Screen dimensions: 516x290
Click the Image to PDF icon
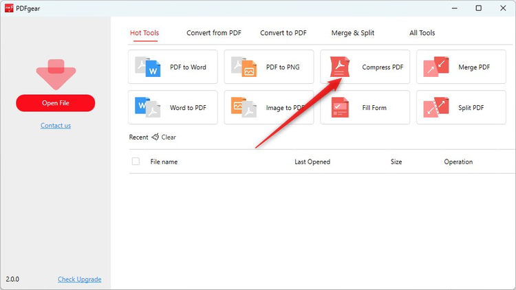[x=244, y=107]
